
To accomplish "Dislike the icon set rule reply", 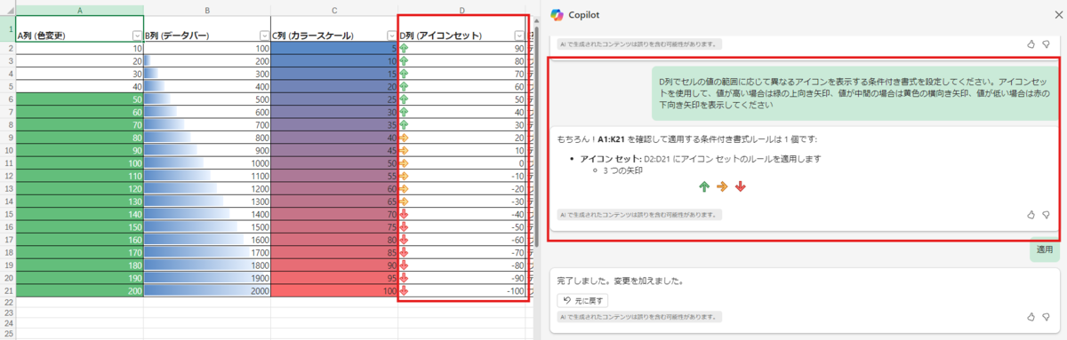I will pos(1047,215).
